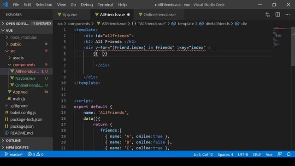This screenshot has width=295, height=166.
Task: Place cursor in line 5 mustache braces
Action: click(x=100, y=53)
